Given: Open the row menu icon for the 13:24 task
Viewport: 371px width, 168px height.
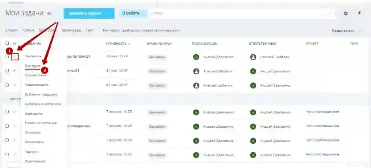Looking at the screenshot, I should 14,140.
